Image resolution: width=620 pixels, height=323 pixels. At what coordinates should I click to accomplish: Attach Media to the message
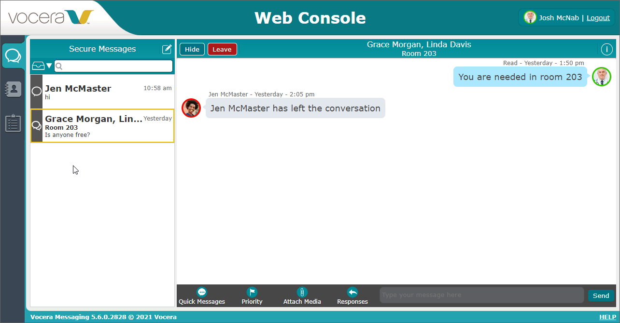click(302, 296)
